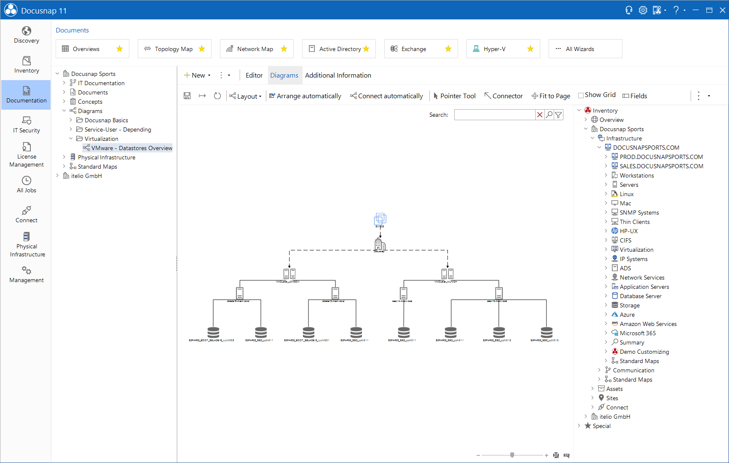729x463 pixels.
Task: Click zoom fit icon beside plus icon
Action: coord(556,455)
